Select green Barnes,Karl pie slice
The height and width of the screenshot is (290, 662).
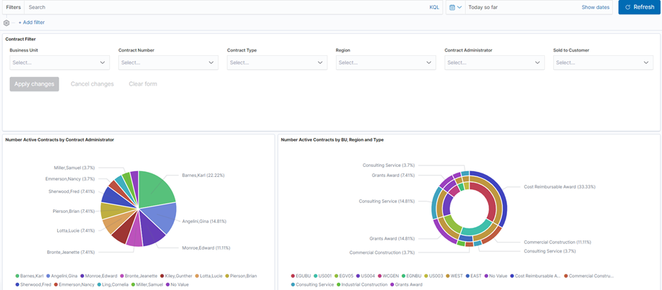154,189
